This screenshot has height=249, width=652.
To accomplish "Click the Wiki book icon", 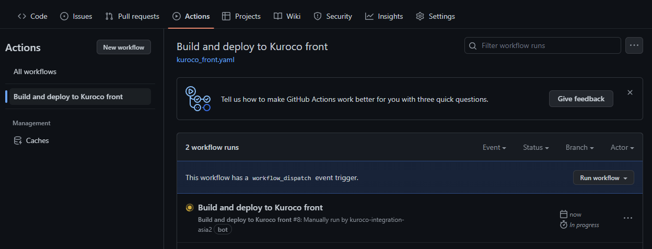I will pyautogui.click(x=278, y=16).
